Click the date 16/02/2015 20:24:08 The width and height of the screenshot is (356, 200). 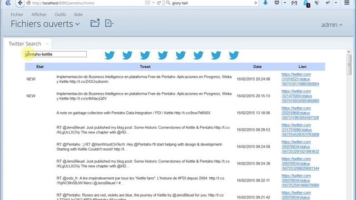(254, 79)
